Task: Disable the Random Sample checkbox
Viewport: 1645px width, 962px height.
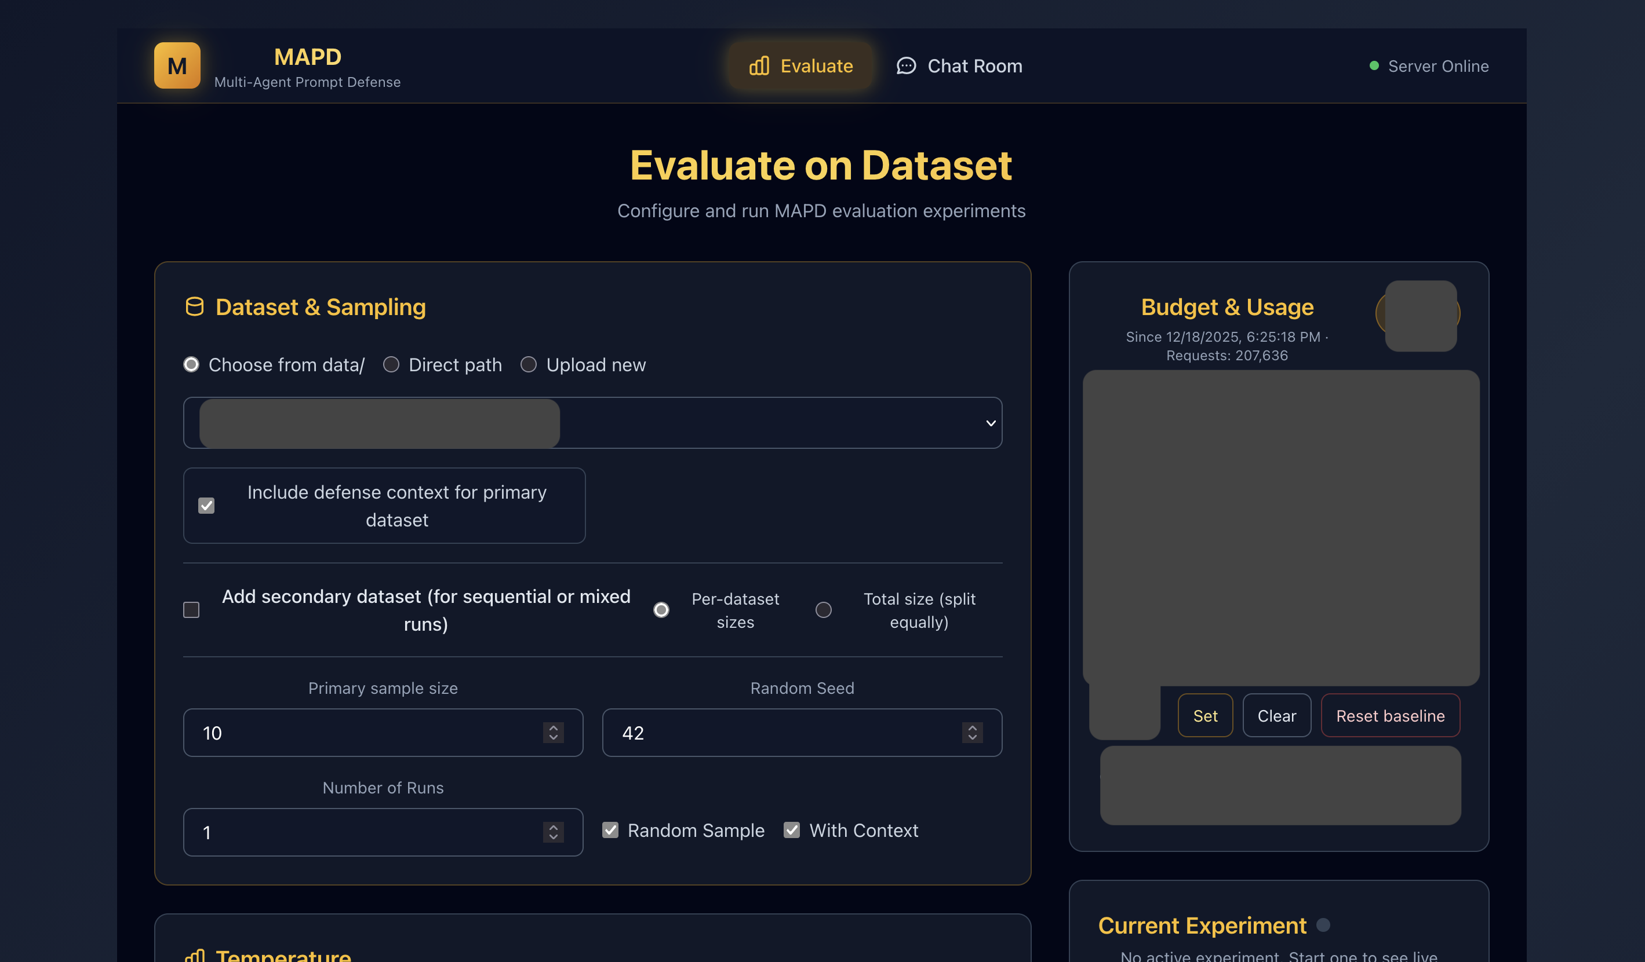Action: point(610,831)
